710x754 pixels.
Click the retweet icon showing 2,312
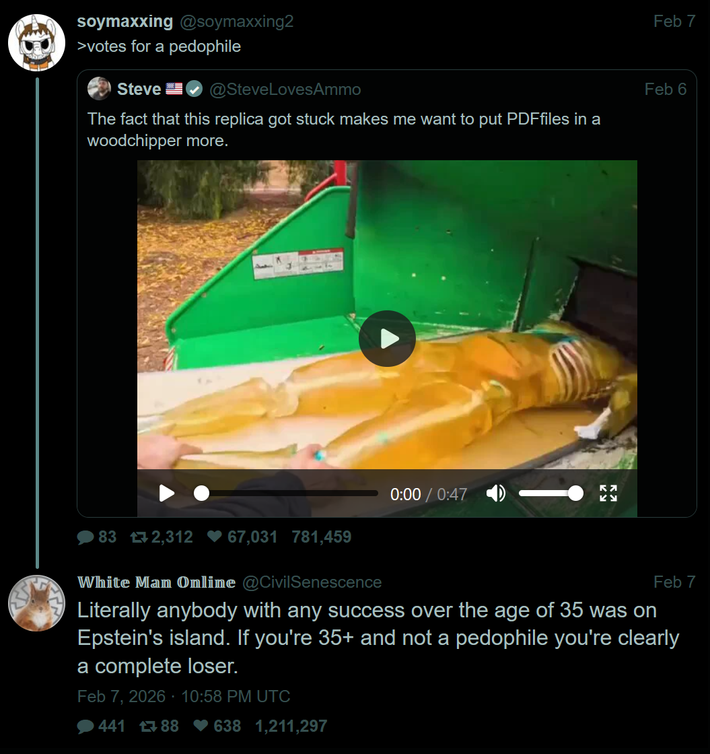pyautogui.click(x=139, y=537)
